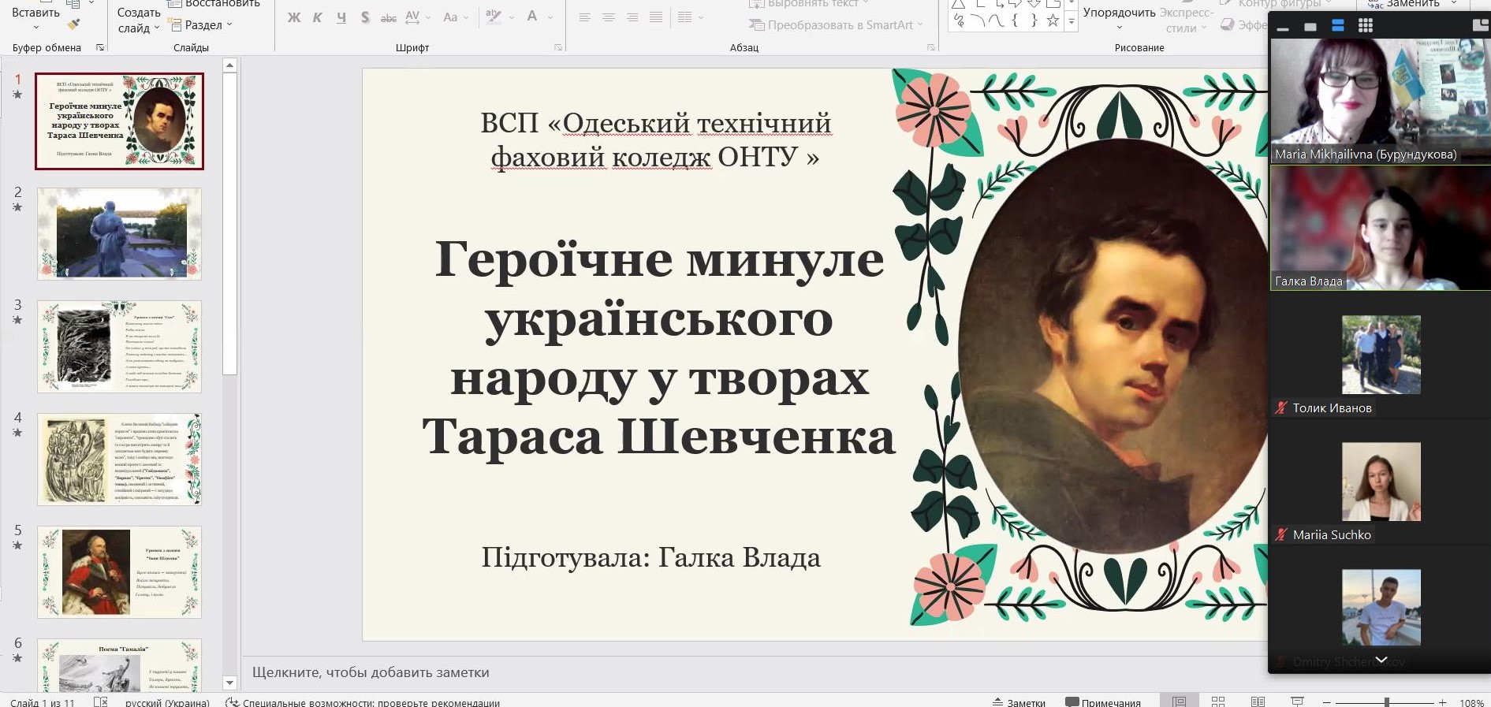Expand Упорядочить arrange dropdown
Screen dimensions: 1491x707
[x=1119, y=19]
